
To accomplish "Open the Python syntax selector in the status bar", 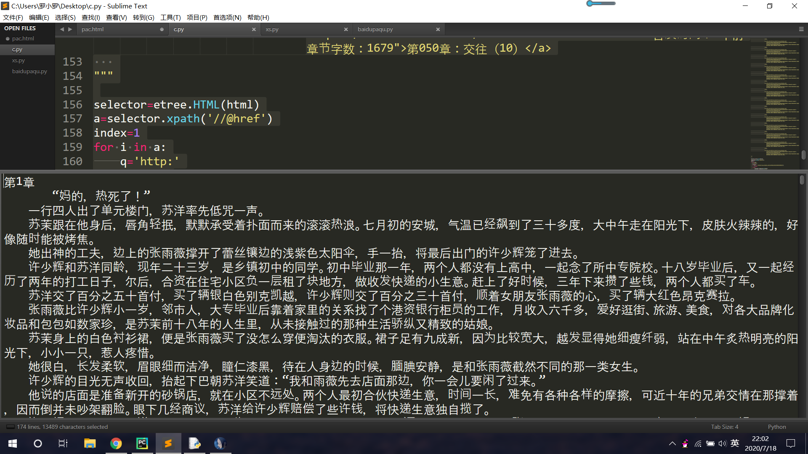I will point(776,426).
